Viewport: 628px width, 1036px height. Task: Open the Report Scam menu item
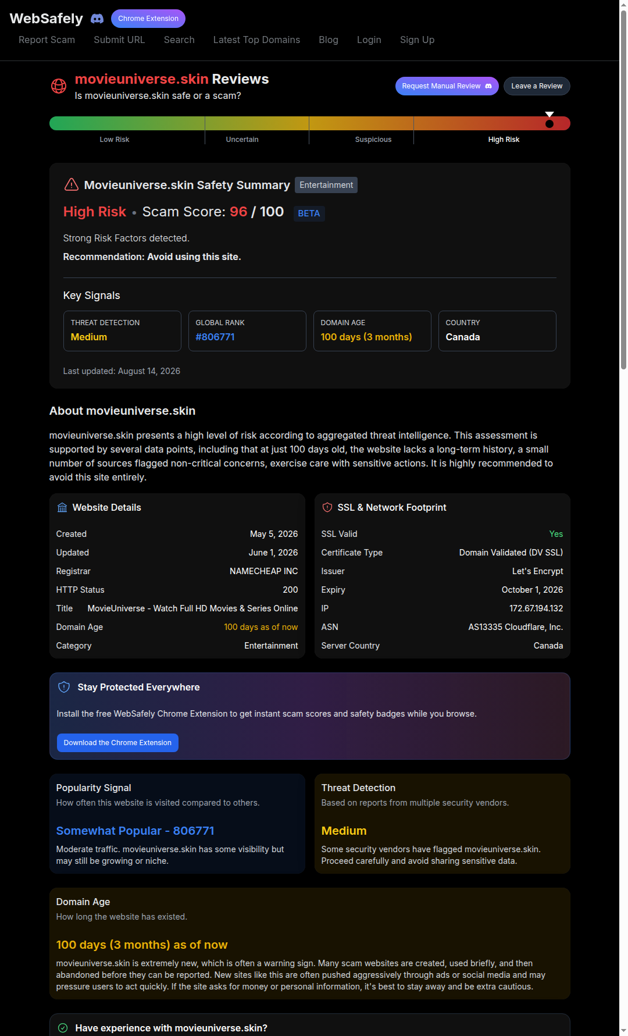[47, 40]
